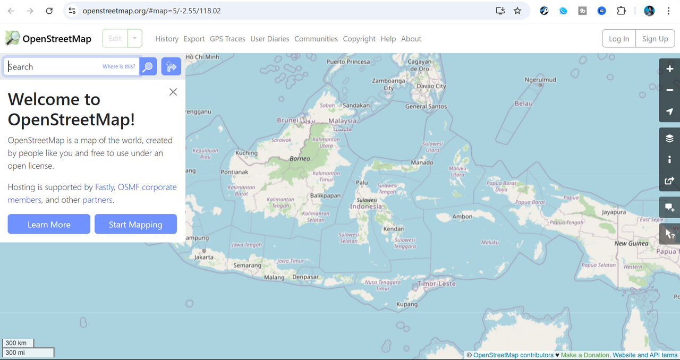680x360 pixels.
Task: Open the Help page
Action: pos(388,39)
